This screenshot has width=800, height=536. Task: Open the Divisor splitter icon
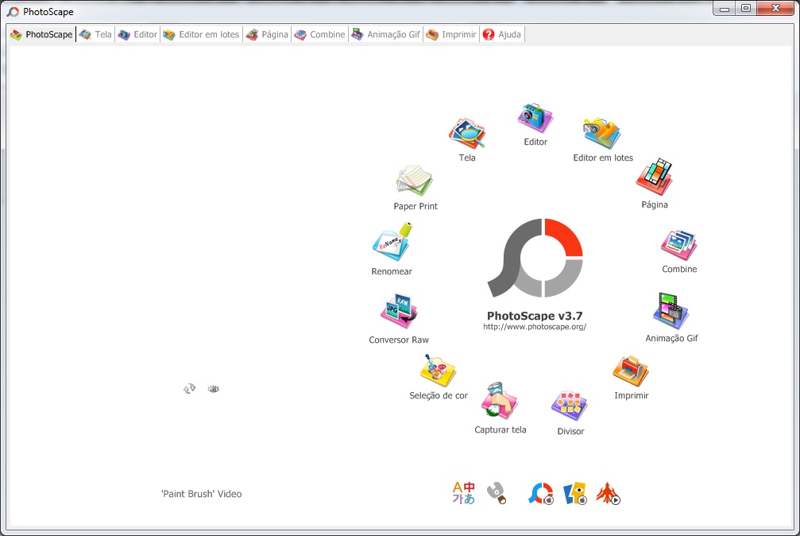pos(570,406)
